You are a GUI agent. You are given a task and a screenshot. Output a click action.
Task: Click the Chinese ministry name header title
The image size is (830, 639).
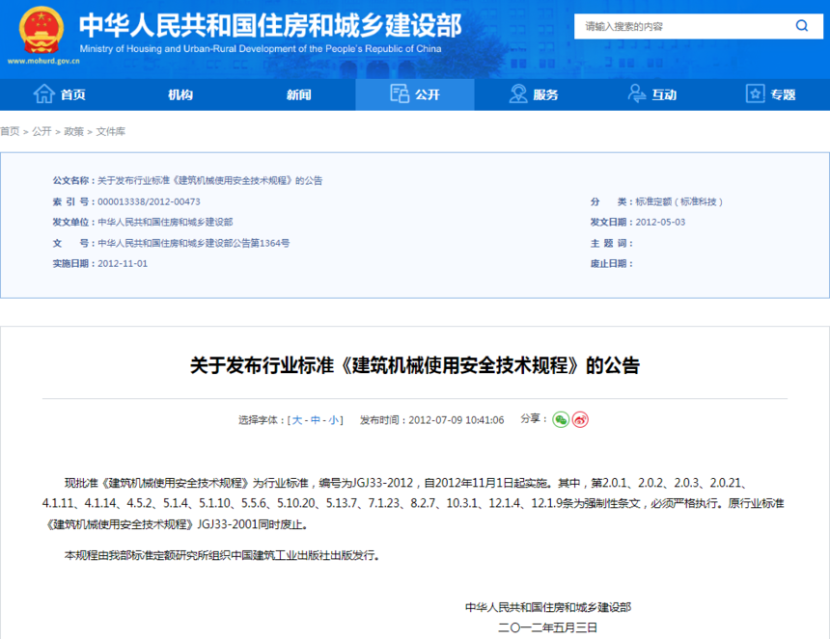pos(270,25)
